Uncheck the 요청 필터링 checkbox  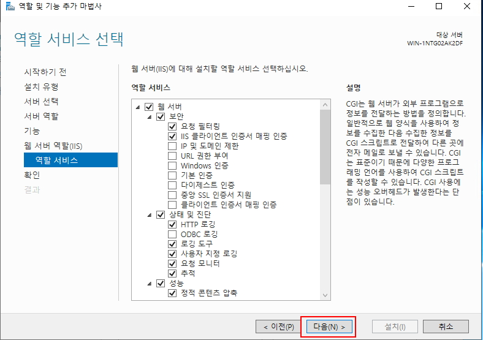coord(172,126)
